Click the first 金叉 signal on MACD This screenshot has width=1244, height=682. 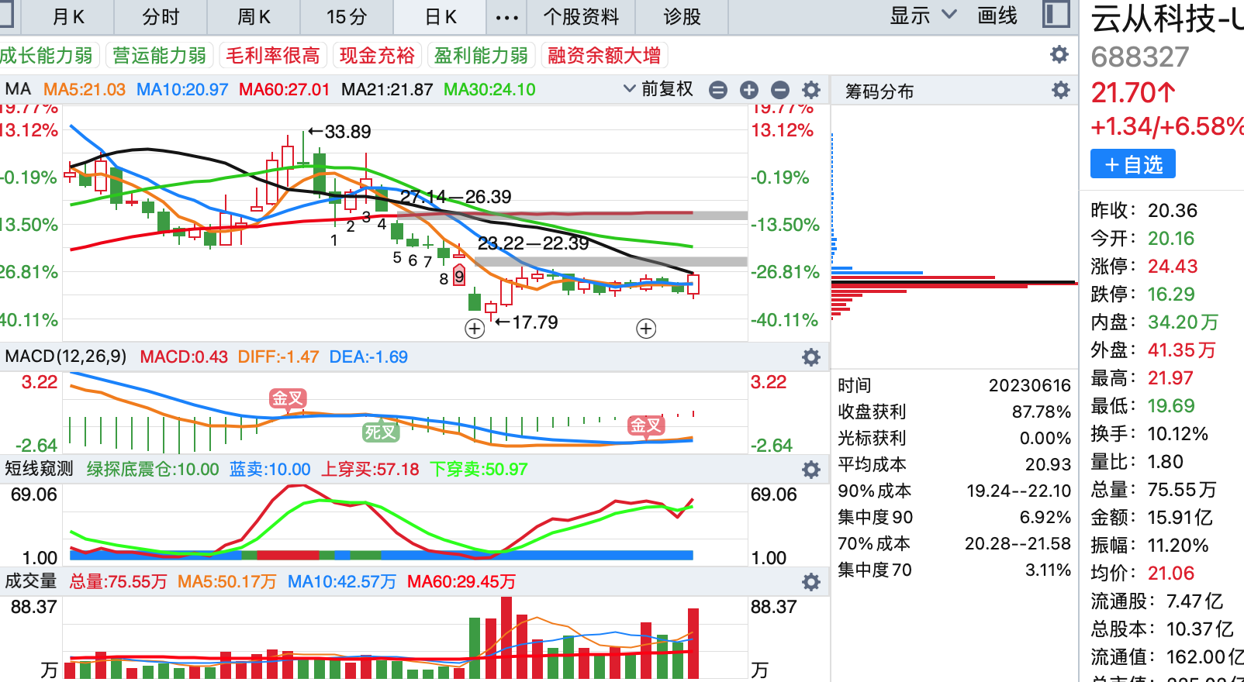288,398
